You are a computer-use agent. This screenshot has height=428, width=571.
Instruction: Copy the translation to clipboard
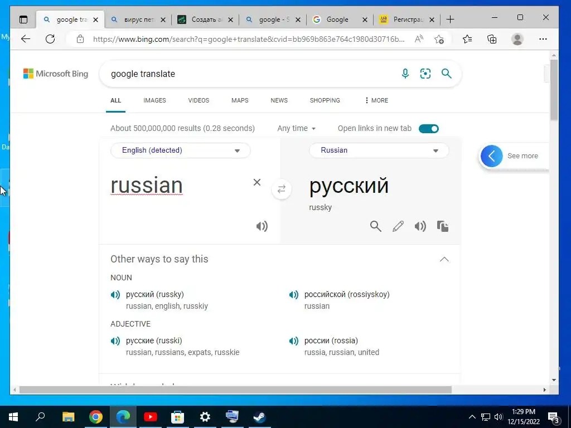(442, 226)
